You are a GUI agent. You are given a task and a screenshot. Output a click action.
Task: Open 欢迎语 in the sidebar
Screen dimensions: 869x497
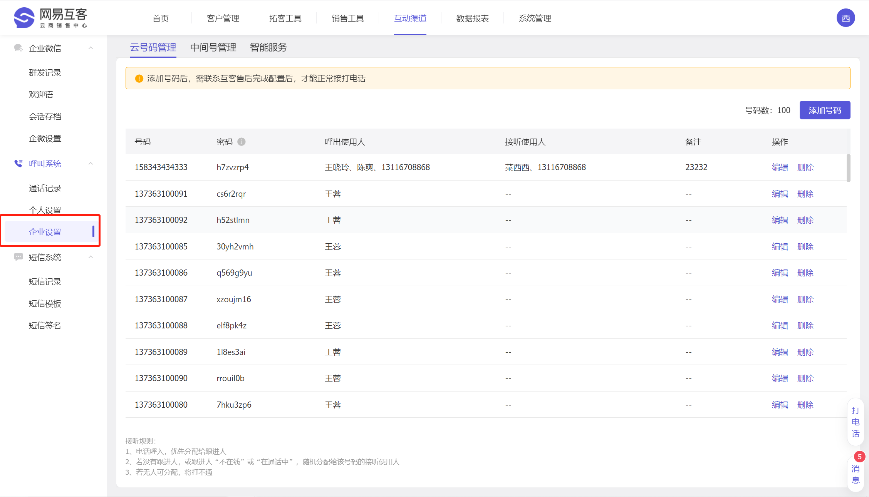click(41, 95)
